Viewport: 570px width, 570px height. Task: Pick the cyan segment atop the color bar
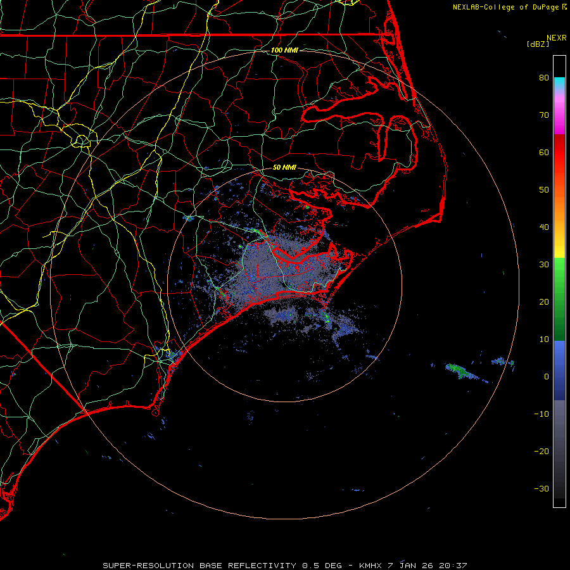point(559,84)
